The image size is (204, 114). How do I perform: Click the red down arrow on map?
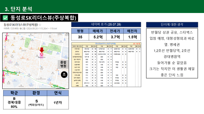[x=42, y=50]
